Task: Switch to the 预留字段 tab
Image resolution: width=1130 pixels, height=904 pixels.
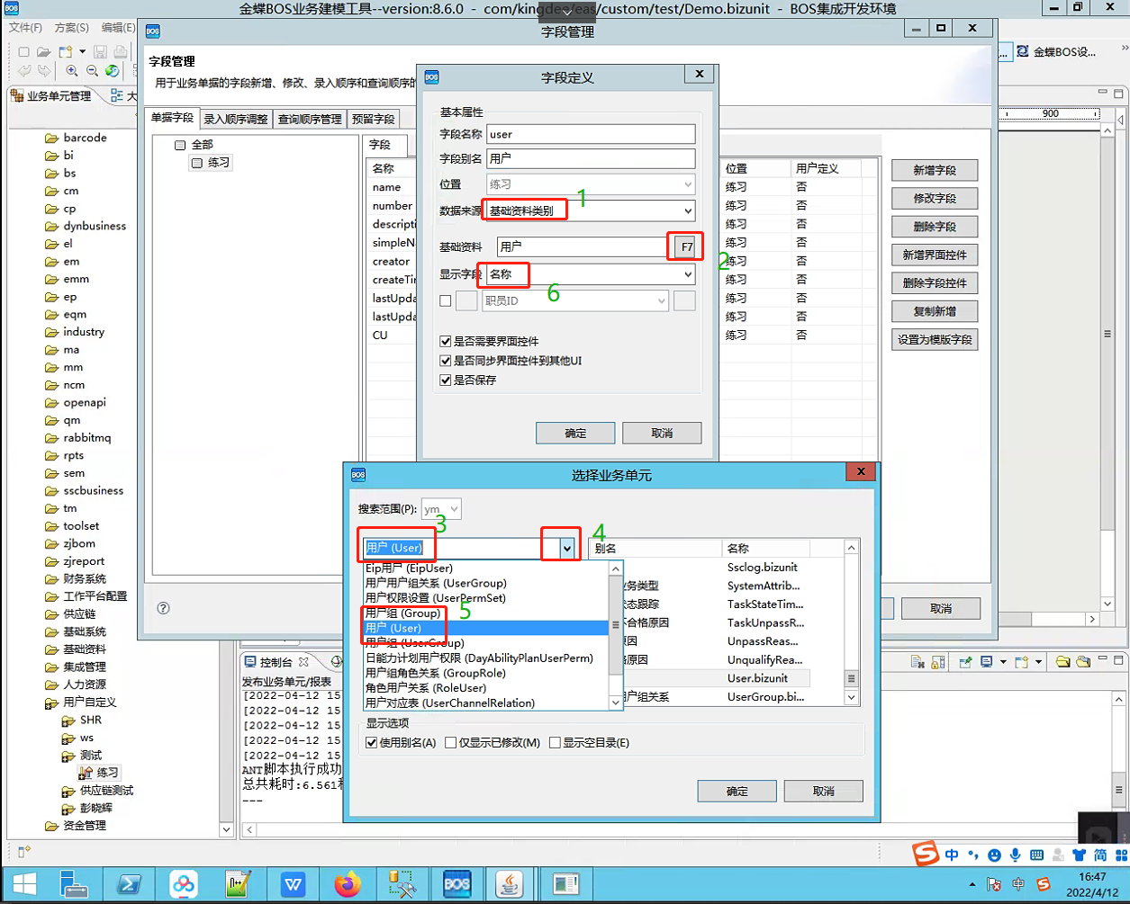Action: click(373, 118)
